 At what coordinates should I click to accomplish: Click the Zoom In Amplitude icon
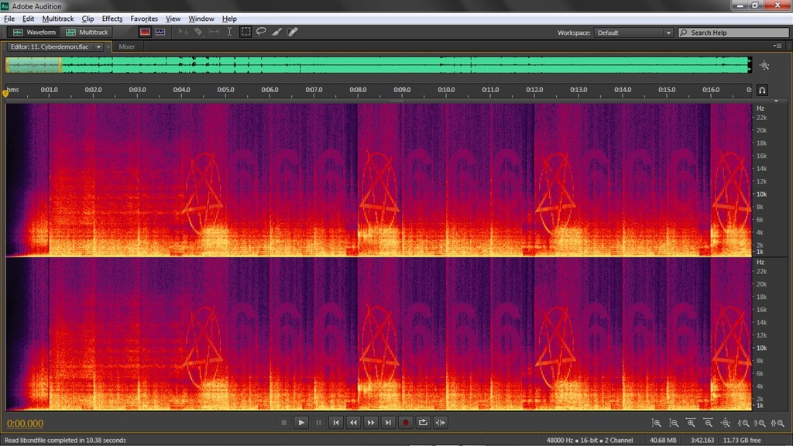(x=657, y=423)
